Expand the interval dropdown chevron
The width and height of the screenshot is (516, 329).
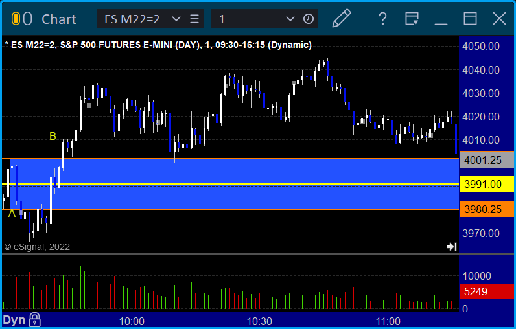tap(290, 19)
